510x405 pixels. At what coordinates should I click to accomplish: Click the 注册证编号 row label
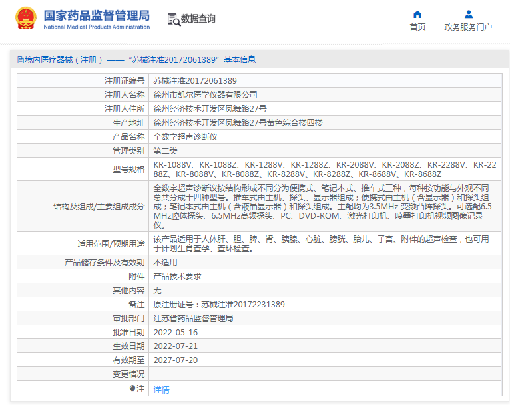125,81
